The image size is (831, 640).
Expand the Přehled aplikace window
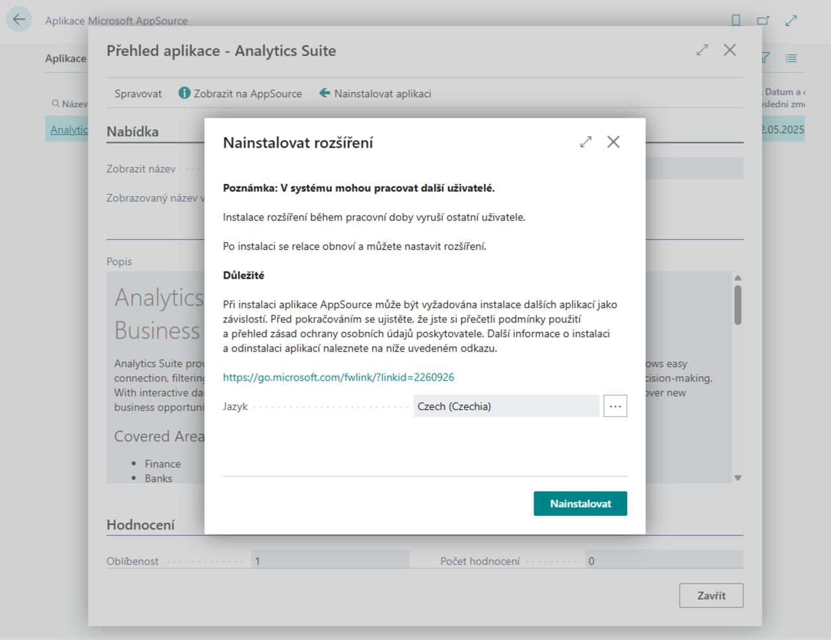click(702, 50)
